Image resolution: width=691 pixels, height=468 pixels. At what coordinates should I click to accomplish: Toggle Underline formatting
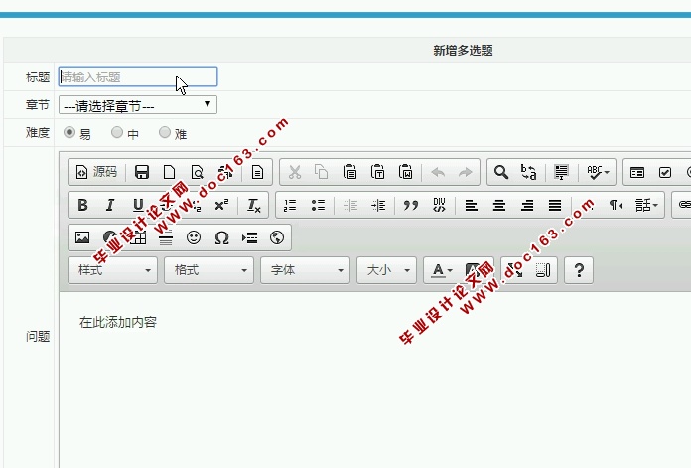point(138,205)
